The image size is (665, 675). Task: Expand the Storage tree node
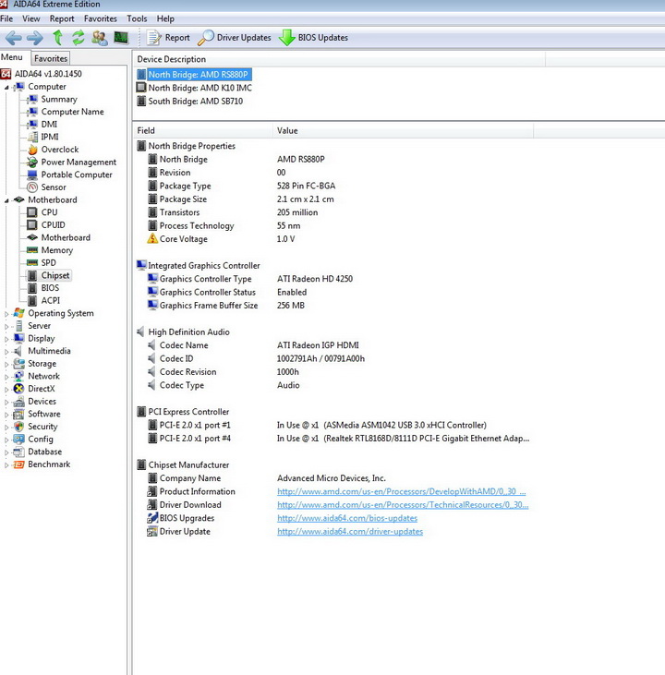pyautogui.click(x=6, y=364)
